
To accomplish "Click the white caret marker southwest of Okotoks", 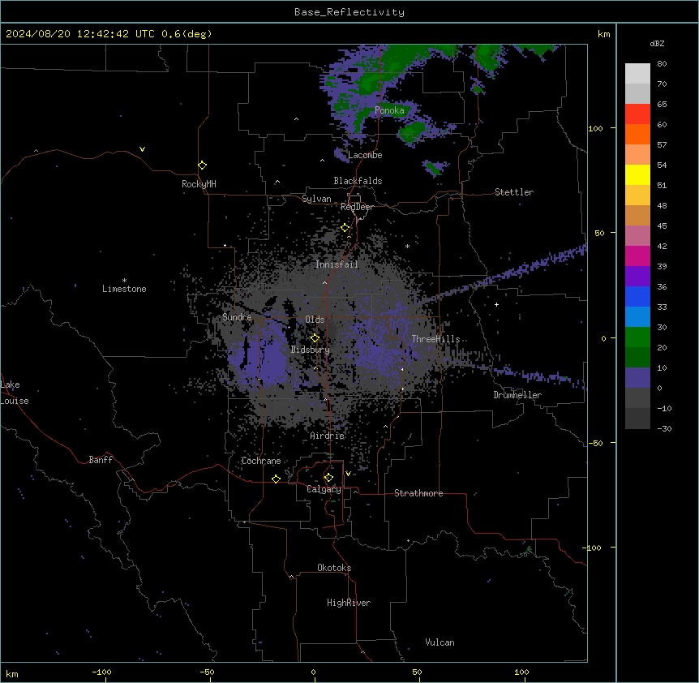I will click(292, 577).
